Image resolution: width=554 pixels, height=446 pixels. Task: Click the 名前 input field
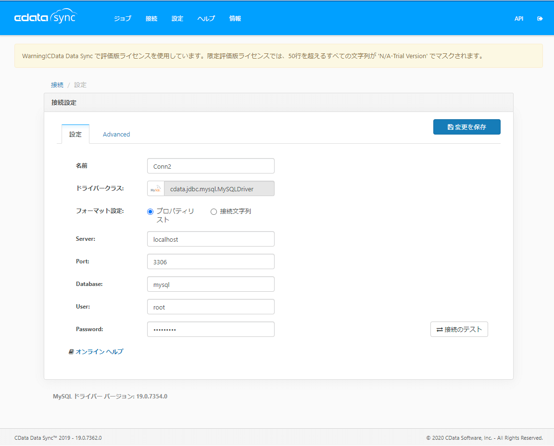click(x=211, y=166)
